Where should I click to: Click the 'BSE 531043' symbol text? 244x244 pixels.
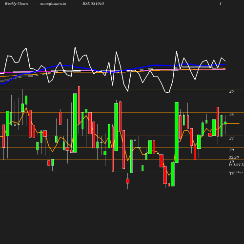[93, 3]
